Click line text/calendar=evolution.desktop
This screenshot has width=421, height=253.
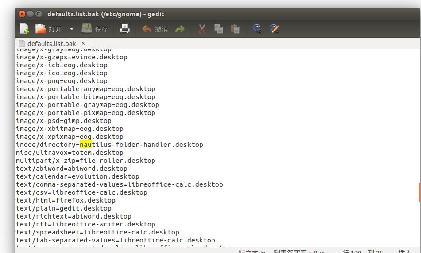click(x=77, y=176)
